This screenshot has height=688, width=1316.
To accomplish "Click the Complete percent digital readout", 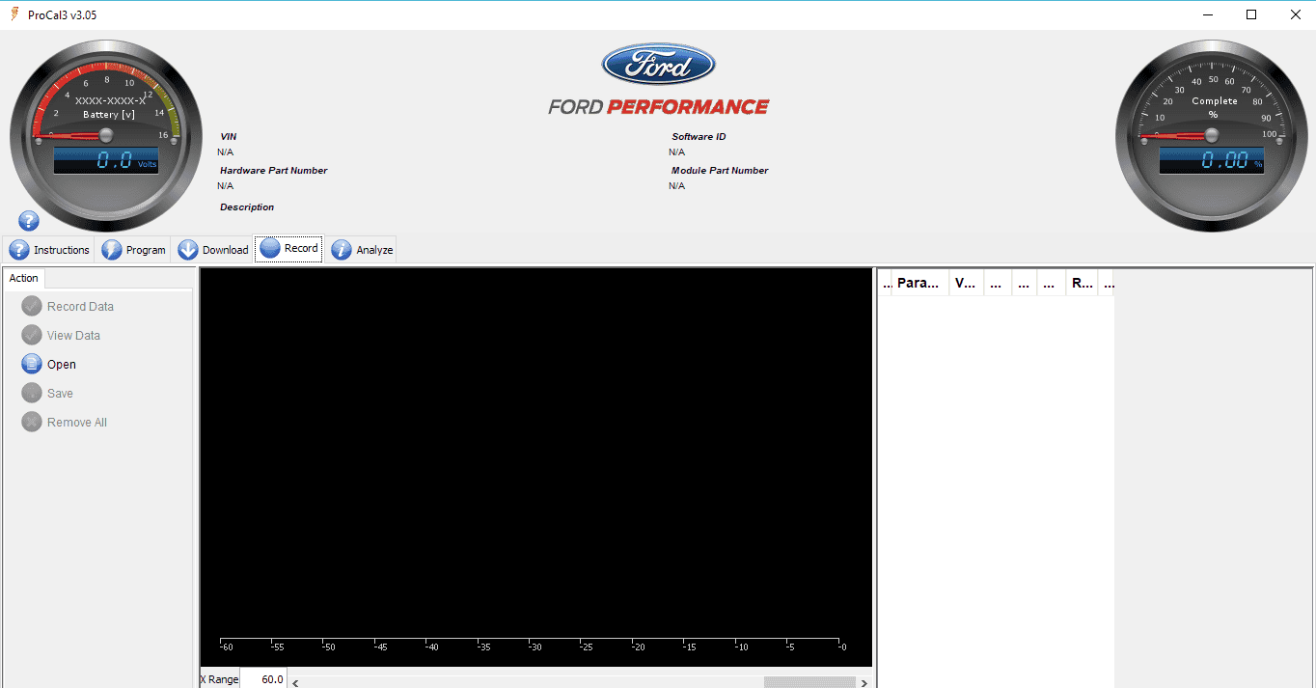I will [x=1212, y=161].
